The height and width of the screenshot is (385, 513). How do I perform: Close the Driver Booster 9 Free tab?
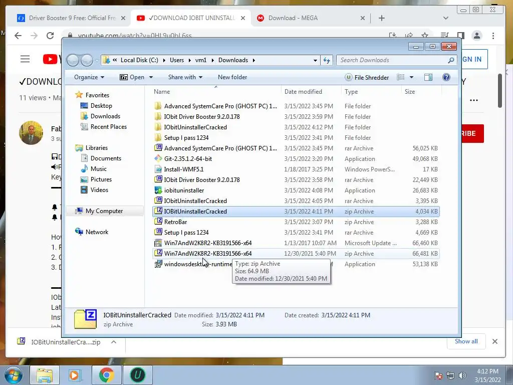coord(123,18)
